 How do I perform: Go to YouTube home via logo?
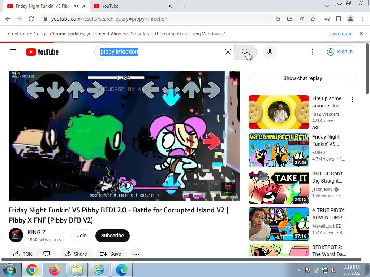coord(42,52)
